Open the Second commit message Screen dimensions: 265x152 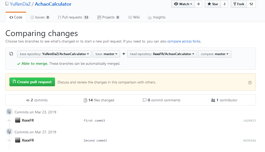pyautogui.click(x=95, y=140)
